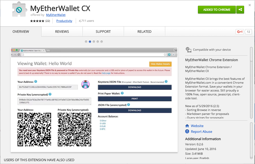
Task: Click the Size: 3.41MiB text
Action: (x=194, y=154)
